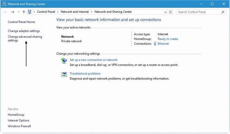Open Change advanced sharing settings

(x=25, y=39)
